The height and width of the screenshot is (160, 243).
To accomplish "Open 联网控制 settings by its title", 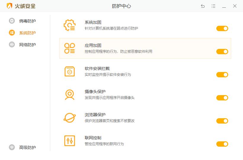I will click(93, 138).
